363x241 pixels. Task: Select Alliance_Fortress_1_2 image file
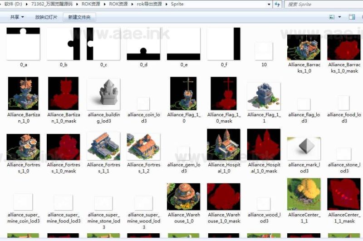[143, 147]
